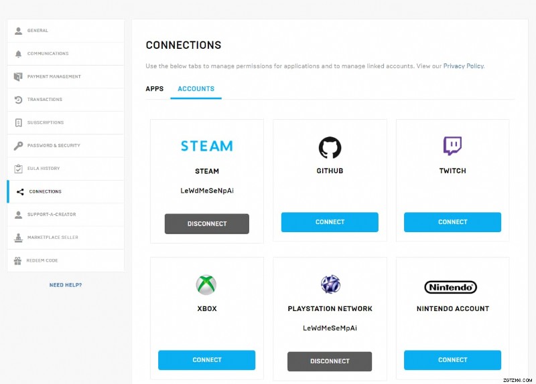This screenshot has height=384, width=536.
Task: Click the PlayStation Network logo
Action: point(330,284)
